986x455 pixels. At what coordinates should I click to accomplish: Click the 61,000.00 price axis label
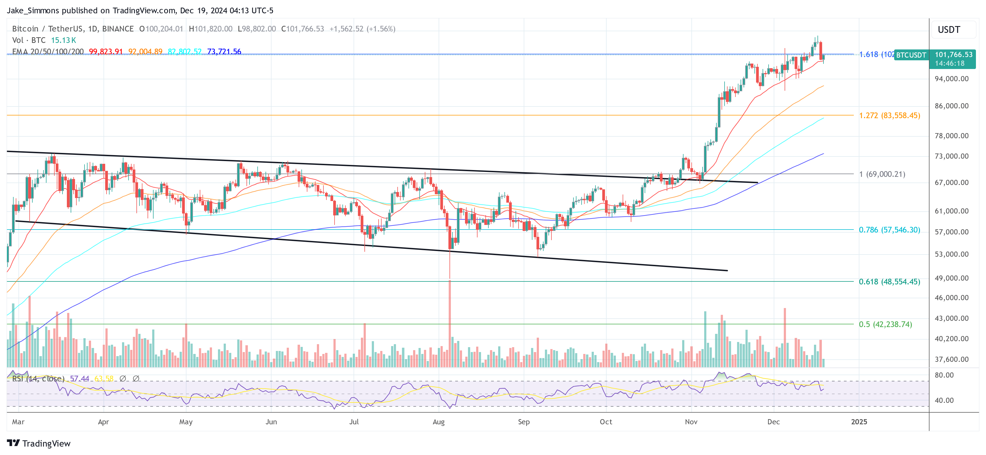coord(951,211)
